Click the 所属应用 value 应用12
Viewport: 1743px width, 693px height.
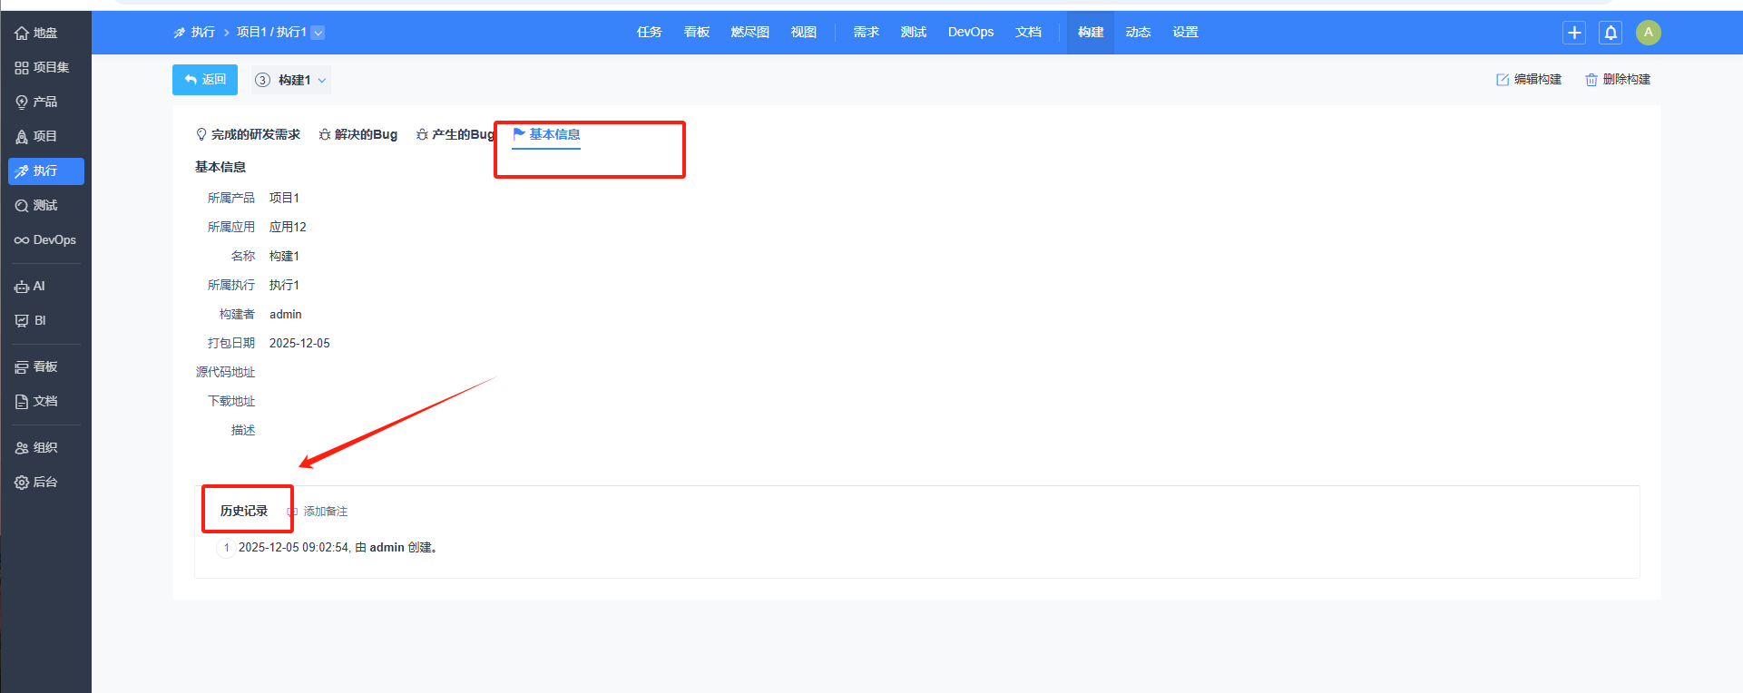tap(288, 227)
